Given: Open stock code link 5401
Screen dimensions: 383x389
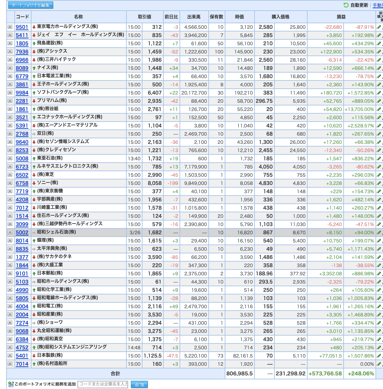Looking at the screenshot, I should click(x=22, y=356).
